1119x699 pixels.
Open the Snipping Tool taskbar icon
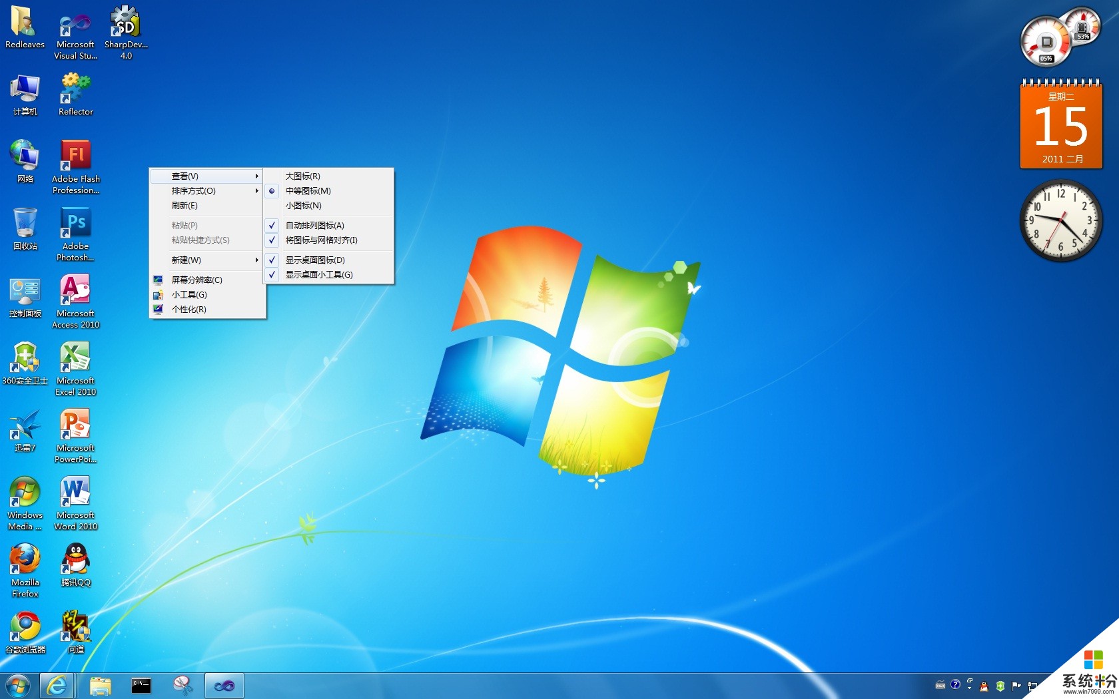[x=183, y=686]
